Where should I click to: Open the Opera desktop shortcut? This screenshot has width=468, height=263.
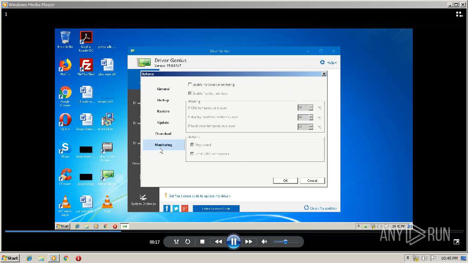coord(65,122)
